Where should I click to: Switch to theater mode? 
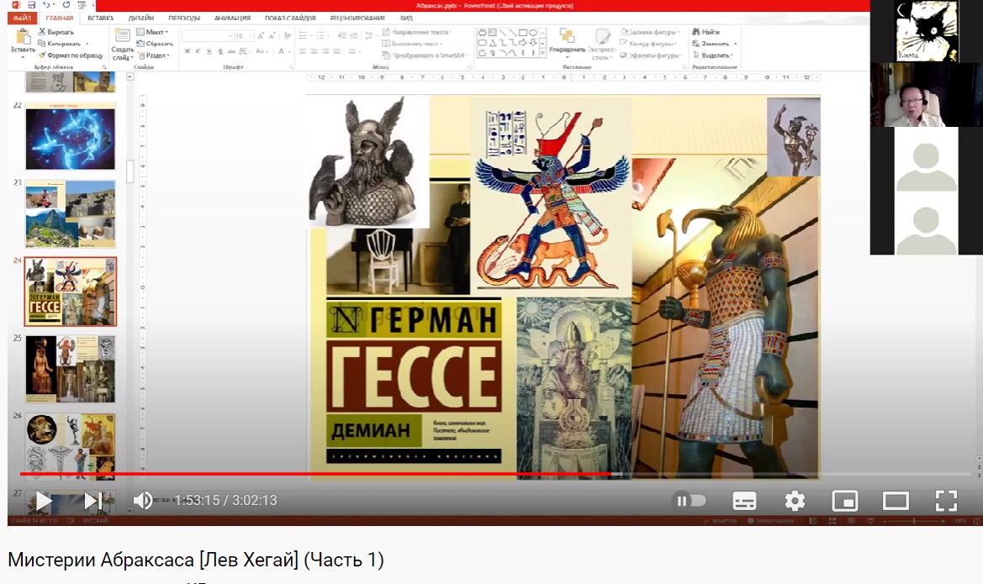[896, 501]
